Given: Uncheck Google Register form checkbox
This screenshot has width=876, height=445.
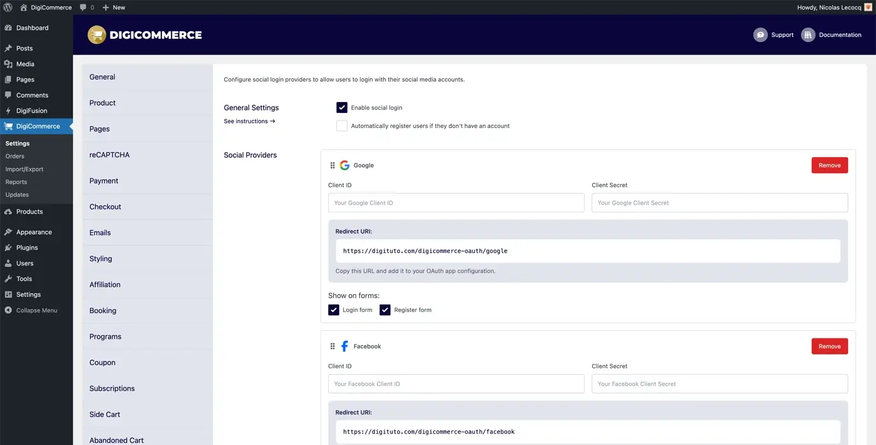Looking at the screenshot, I should [385, 310].
